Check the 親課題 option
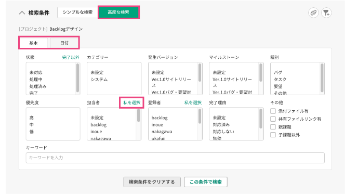This screenshot has height=194, width=345. pos(273,127)
